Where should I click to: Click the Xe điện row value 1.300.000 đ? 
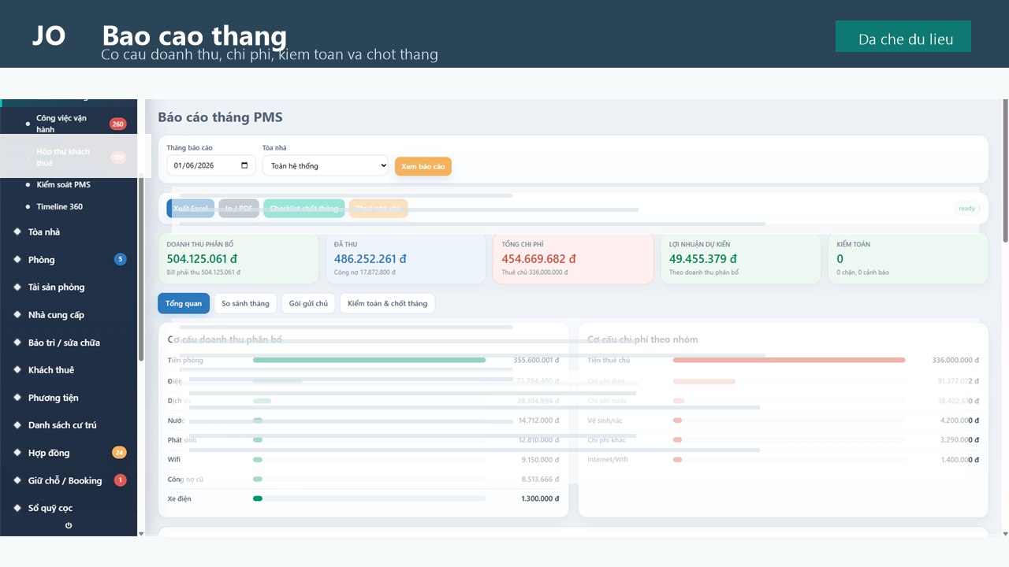tap(540, 498)
